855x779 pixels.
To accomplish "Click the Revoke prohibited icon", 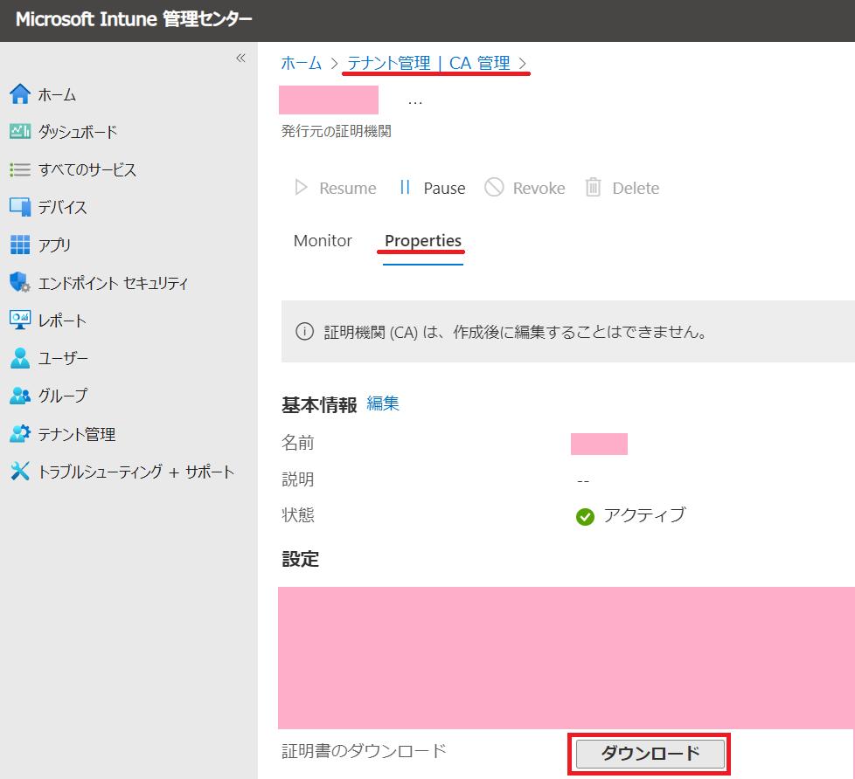I will [494, 188].
